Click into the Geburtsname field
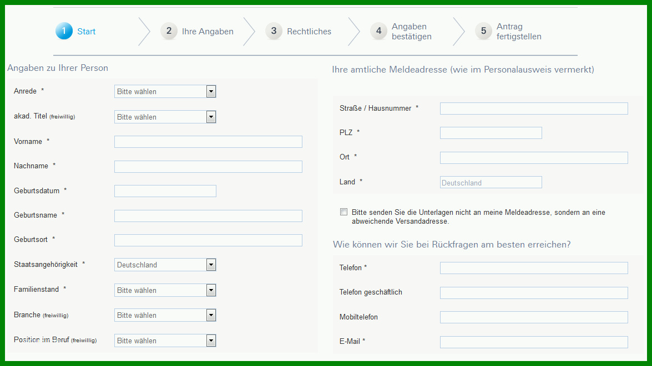Image resolution: width=652 pixels, height=366 pixels. (x=208, y=216)
